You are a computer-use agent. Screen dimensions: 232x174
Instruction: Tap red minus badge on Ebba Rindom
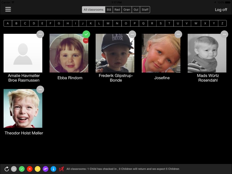pos(86,41)
